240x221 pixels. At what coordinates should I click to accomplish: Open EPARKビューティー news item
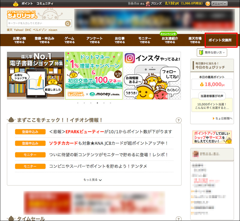point(110,132)
